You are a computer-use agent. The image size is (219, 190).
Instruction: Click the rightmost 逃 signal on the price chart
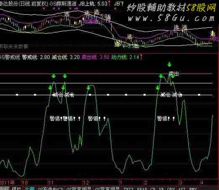(x=213, y=34)
